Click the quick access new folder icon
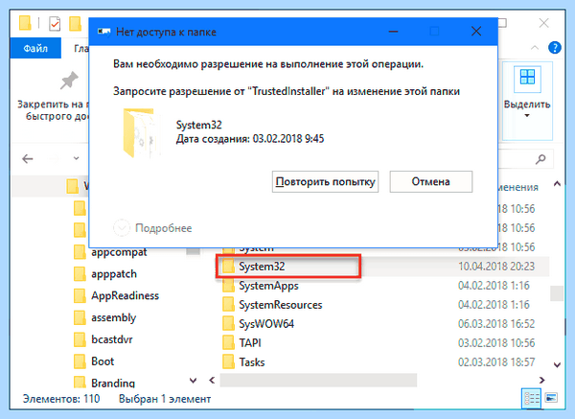This screenshot has height=419, width=575. (x=75, y=24)
